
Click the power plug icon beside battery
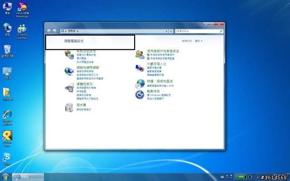(x=251, y=177)
